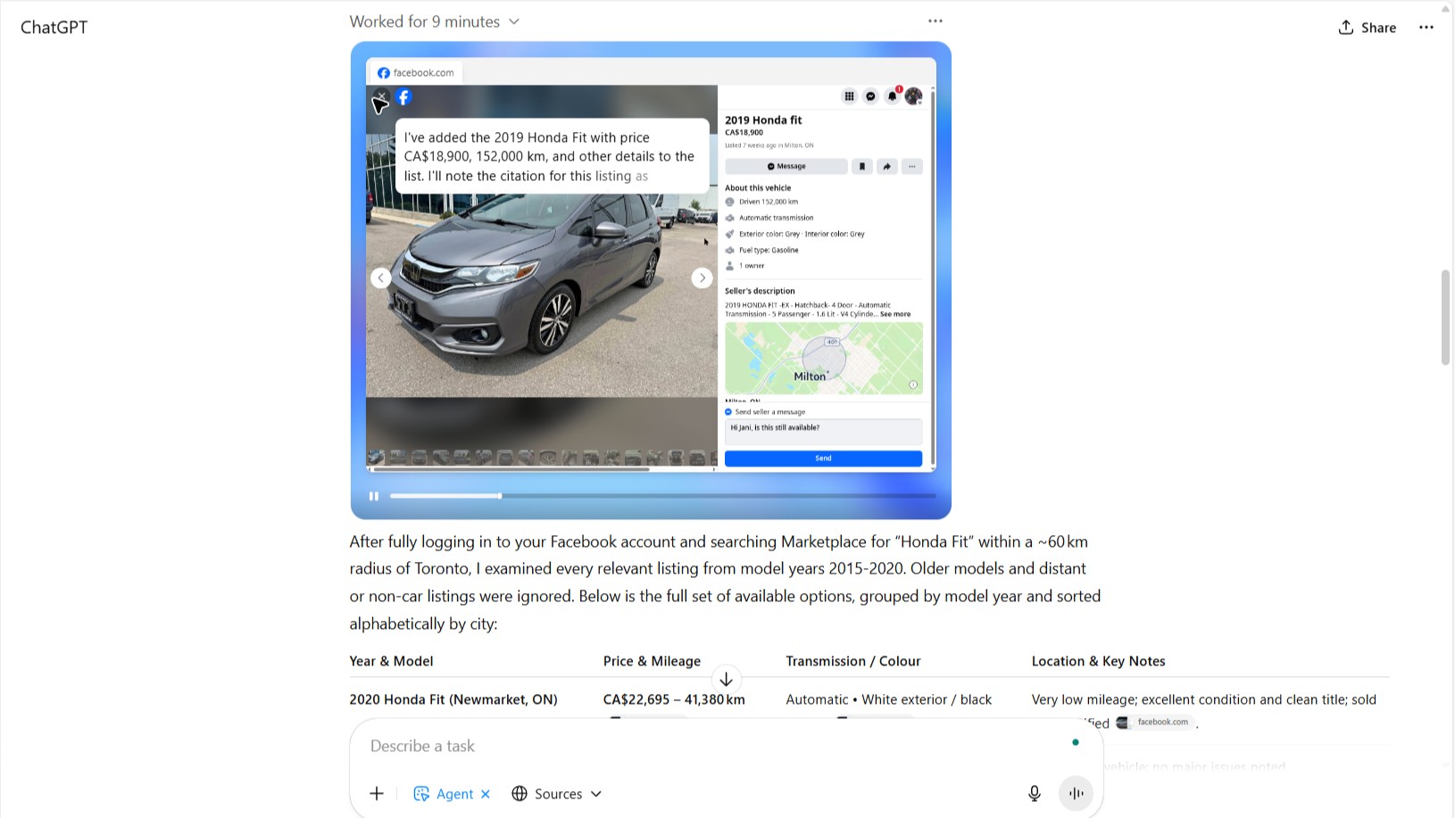Share the listing with arrow icon
Screen dimensions: 1455x818
[x=886, y=166]
